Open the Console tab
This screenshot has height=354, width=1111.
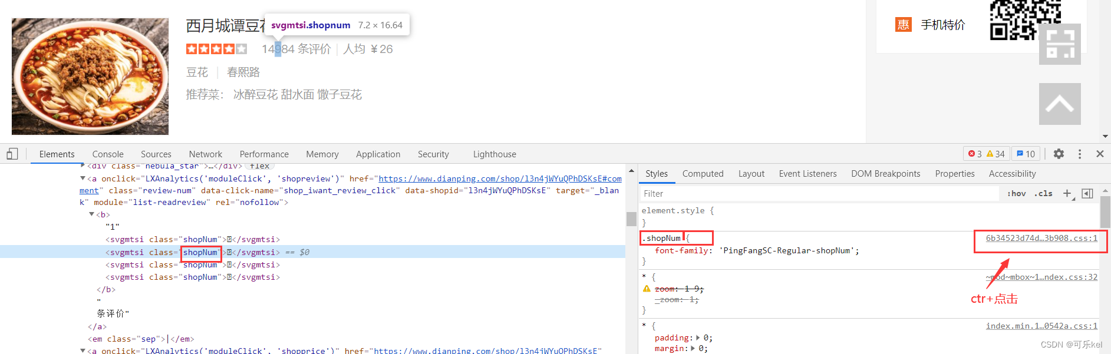108,154
